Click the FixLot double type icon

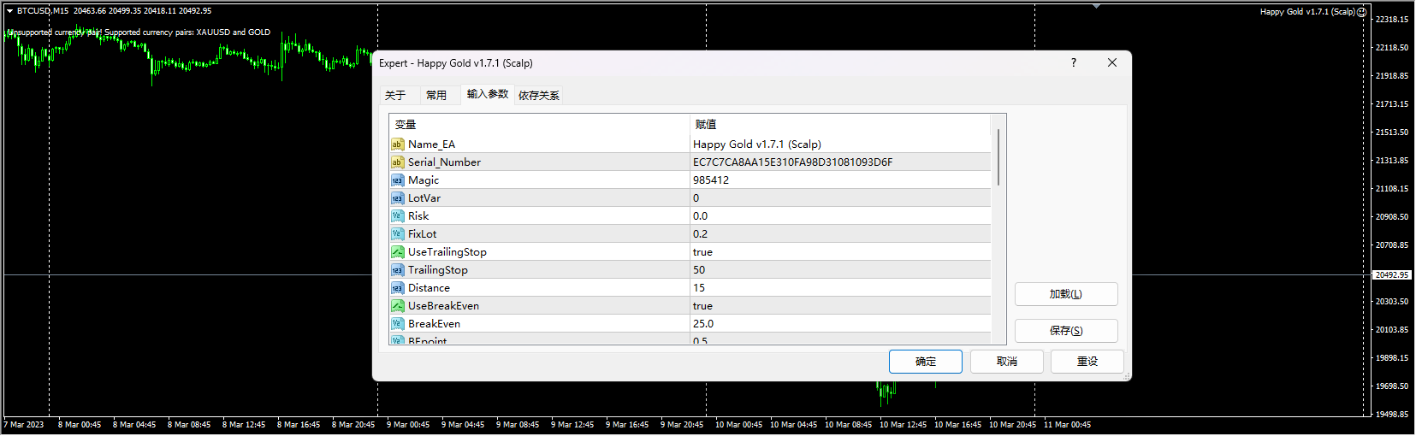[397, 234]
